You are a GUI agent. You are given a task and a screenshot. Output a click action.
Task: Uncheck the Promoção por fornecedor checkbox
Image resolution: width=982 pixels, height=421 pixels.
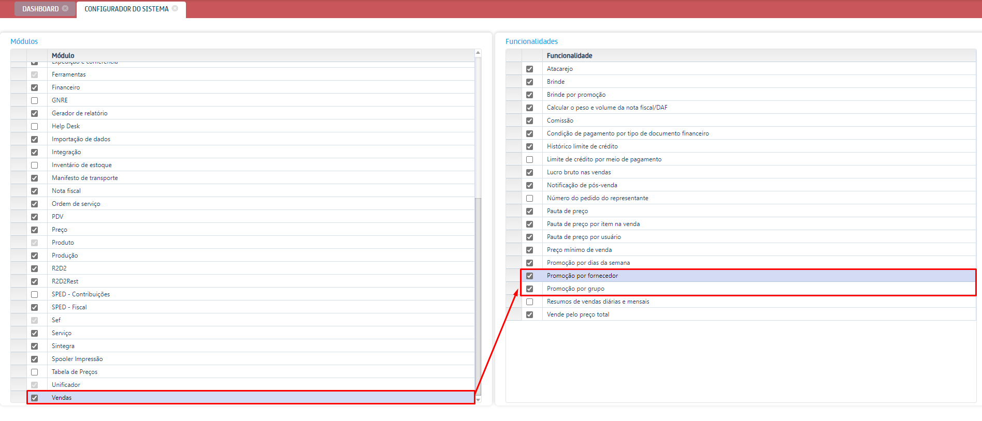tap(529, 276)
